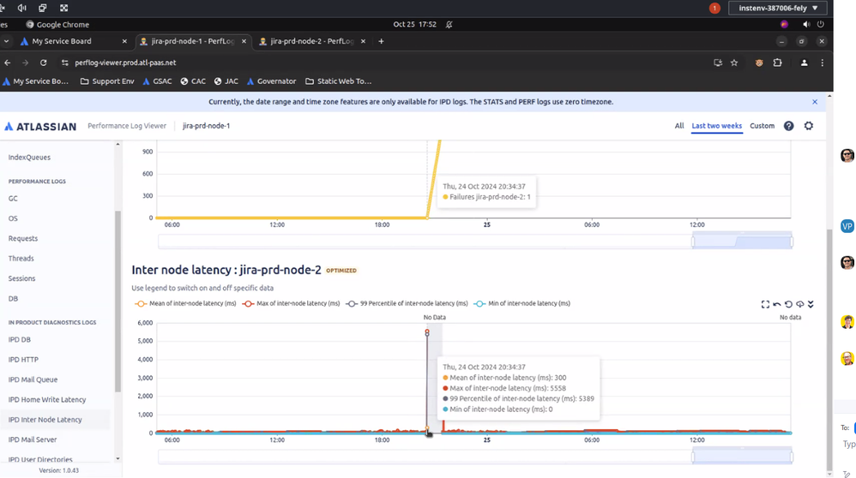Click the chart restore (reset) icon
This screenshot has height=478, width=856.
pyautogui.click(x=788, y=304)
